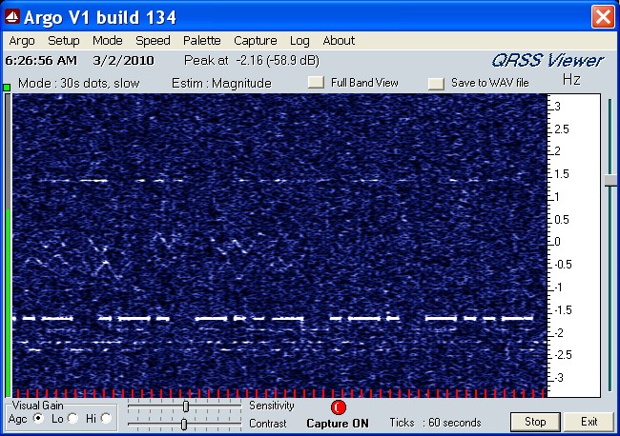Viewport: 620px width, 436px height.
Task: Click the green audio level meter bar
Action: click(x=8, y=303)
